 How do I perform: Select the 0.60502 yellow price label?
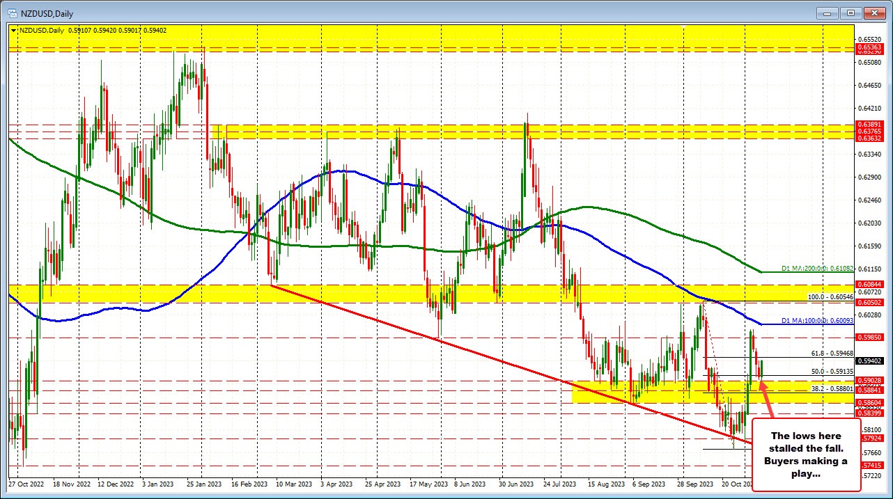(x=871, y=303)
